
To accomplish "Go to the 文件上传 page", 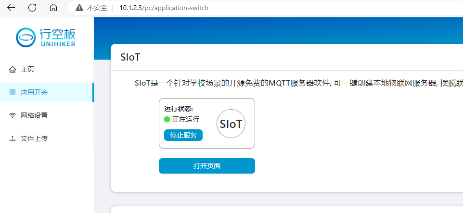I will click(47, 138).
